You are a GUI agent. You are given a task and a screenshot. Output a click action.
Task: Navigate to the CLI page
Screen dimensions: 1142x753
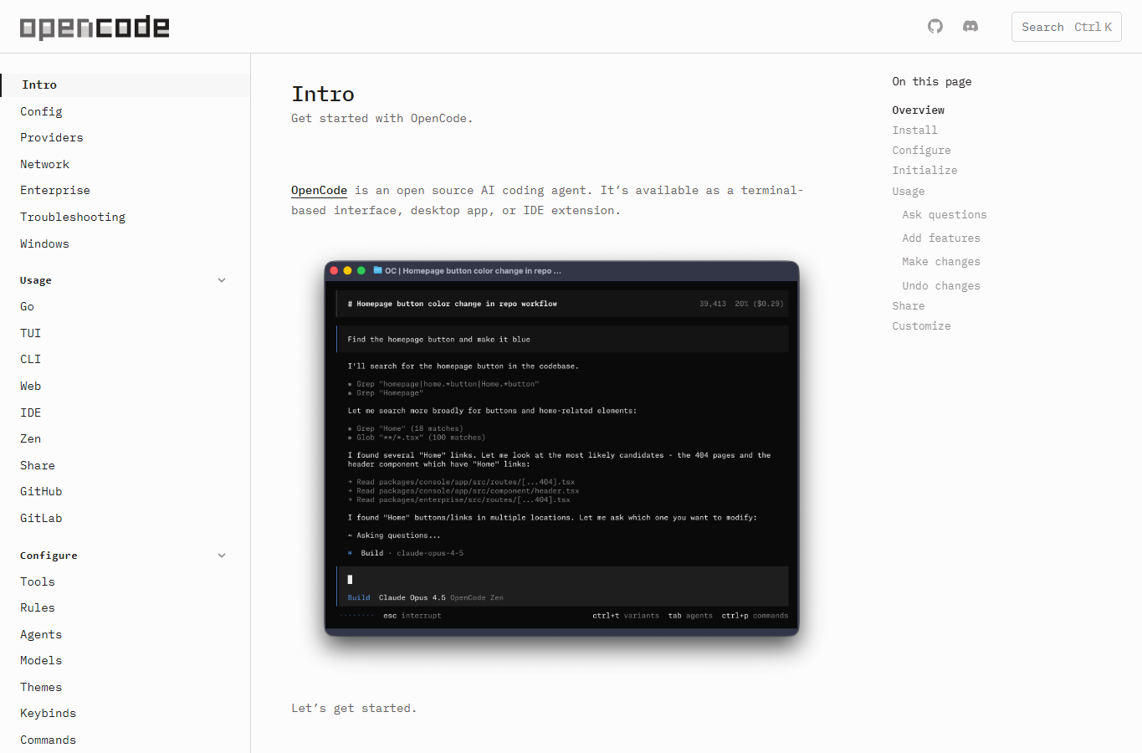click(x=31, y=359)
